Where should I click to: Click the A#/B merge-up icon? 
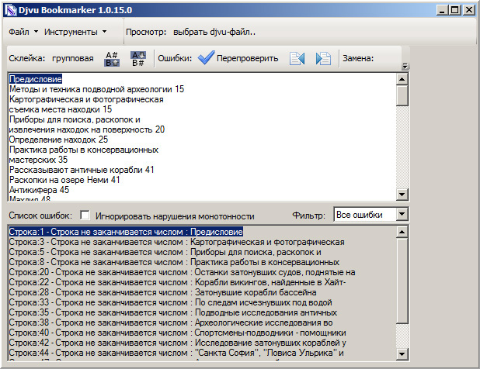[112, 59]
